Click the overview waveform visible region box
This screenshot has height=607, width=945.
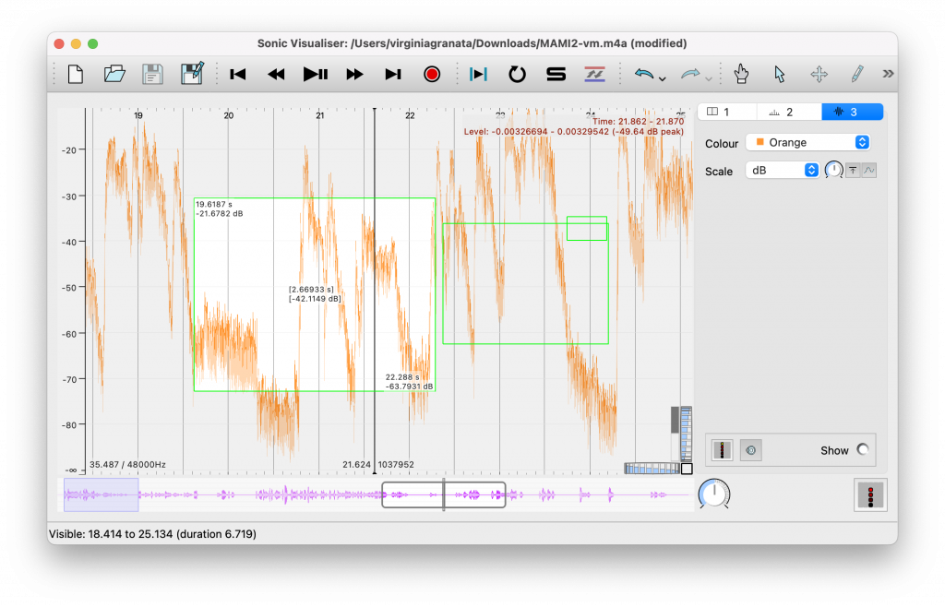point(444,495)
